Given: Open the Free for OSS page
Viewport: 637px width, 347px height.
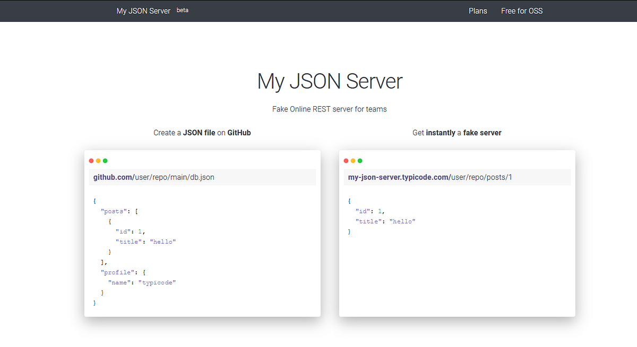Looking at the screenshot, I should pyautogui.click(x=522, y=11).
